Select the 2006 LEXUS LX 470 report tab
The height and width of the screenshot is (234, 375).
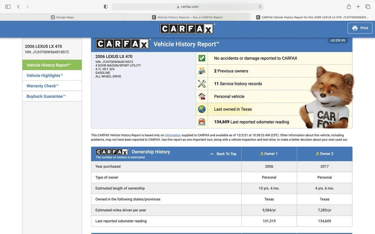pyautogui.click(x=312, y=17)
